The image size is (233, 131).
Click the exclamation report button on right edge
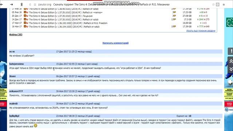pyautogui.click(x=231, y=51)
